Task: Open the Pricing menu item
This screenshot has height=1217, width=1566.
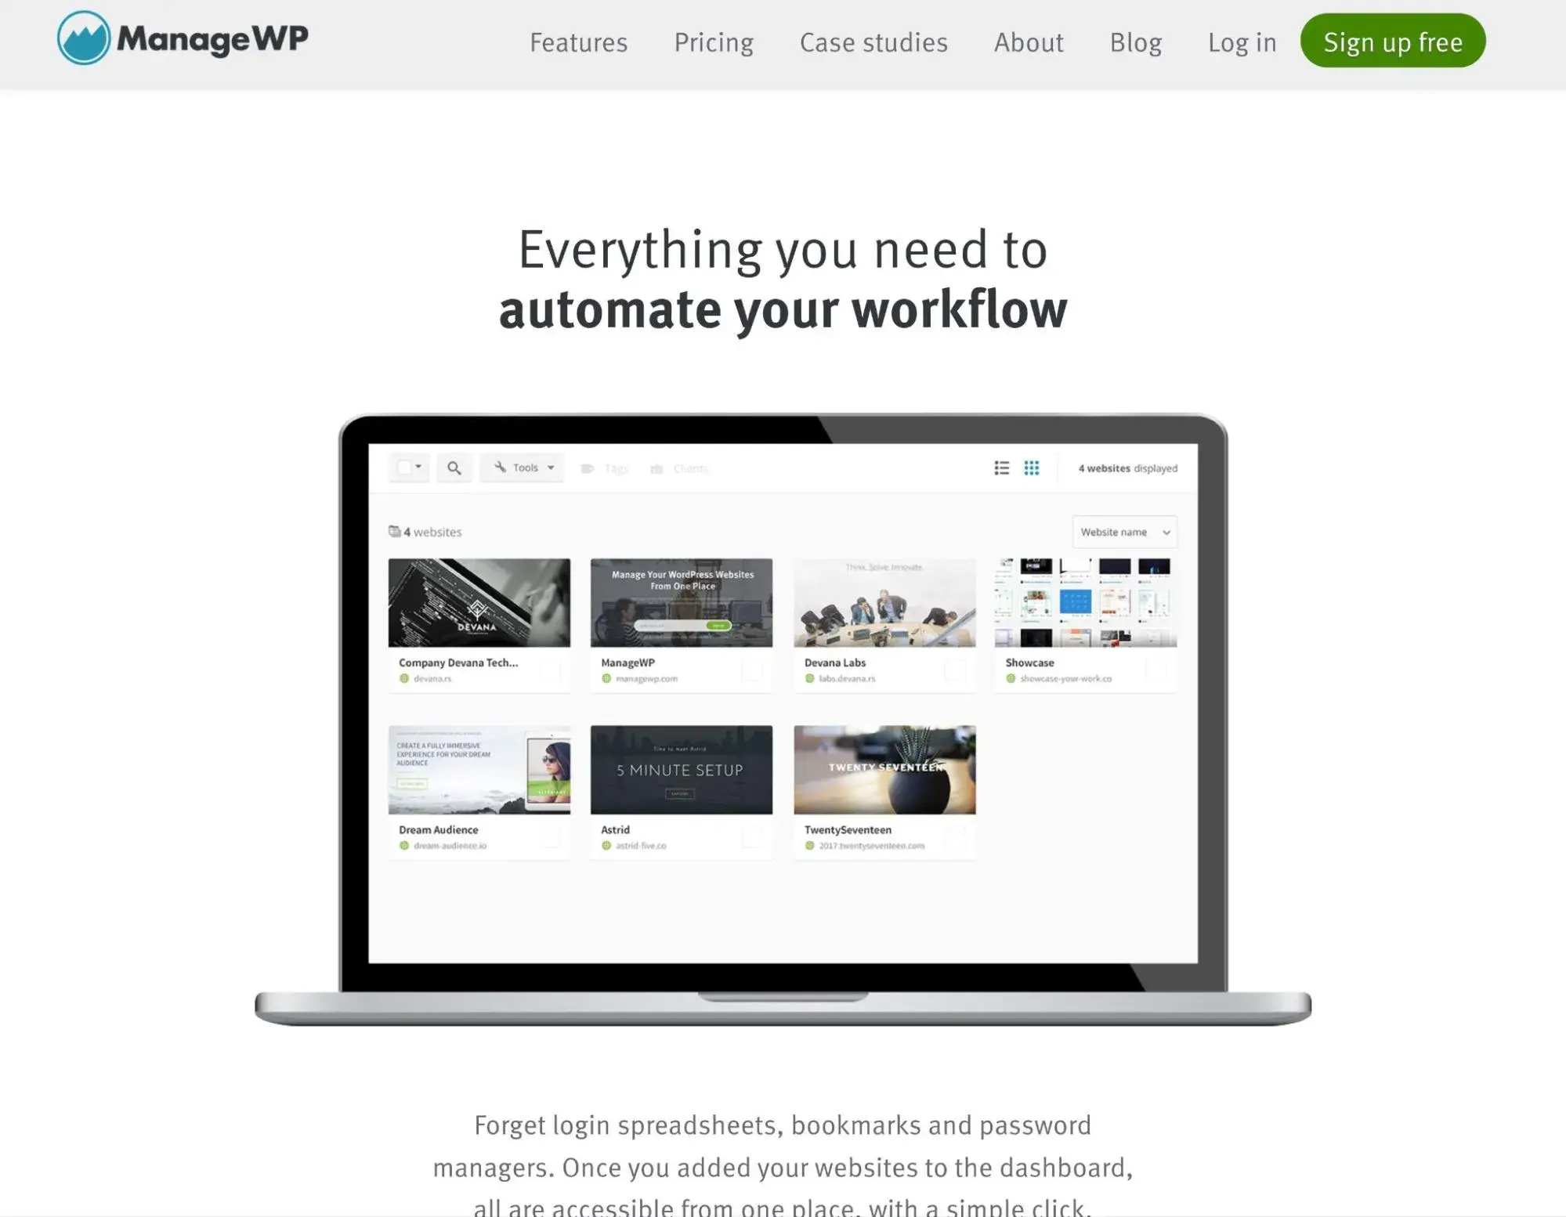Action: point(713,41)
